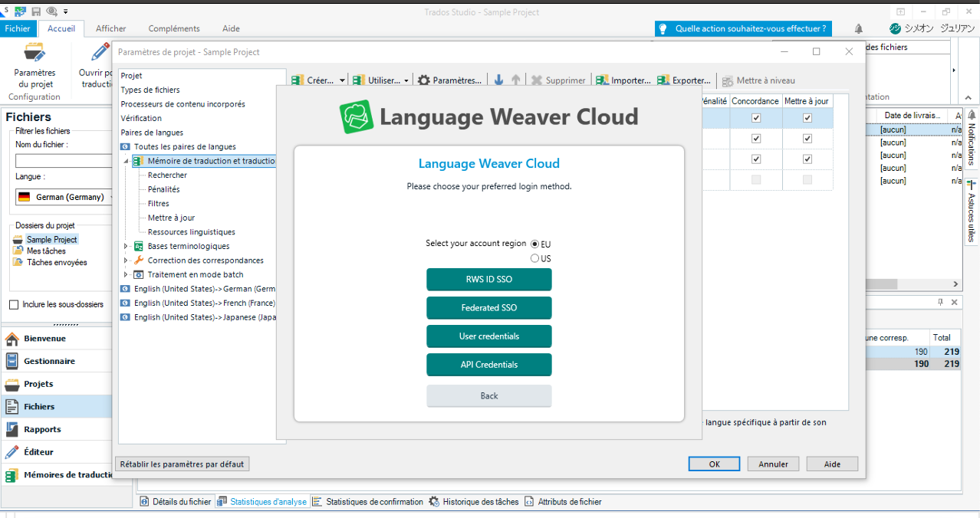This screenshot has height=518, width=980.
Task: Click the Nom du fichier input field
Action: (61, 160)
